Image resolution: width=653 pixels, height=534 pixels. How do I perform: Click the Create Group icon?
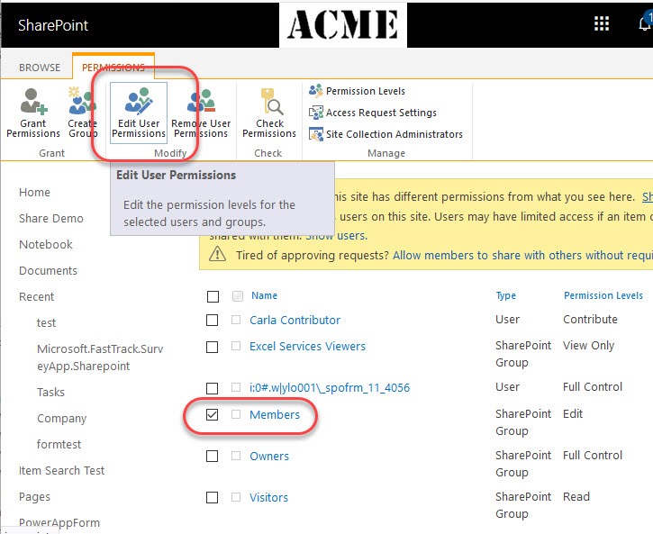pos(83,101)
